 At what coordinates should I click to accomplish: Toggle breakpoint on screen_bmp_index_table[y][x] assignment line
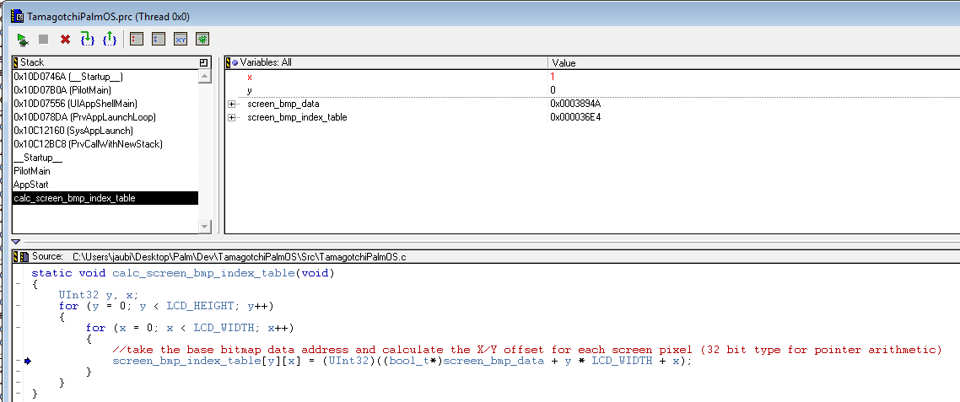point(18,362)
